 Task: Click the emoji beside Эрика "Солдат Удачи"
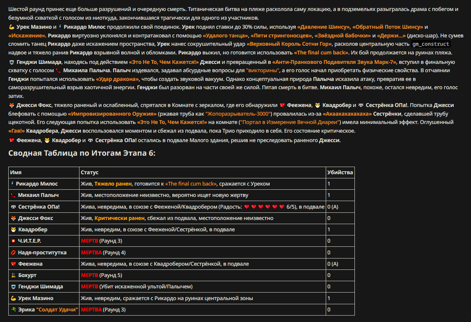pyautogui.click(x=13, y=310)
